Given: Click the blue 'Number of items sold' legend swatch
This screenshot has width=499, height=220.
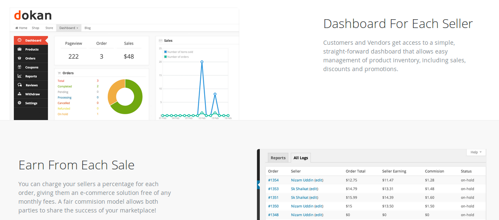Looking at the screenshot, I should point(165,51).
